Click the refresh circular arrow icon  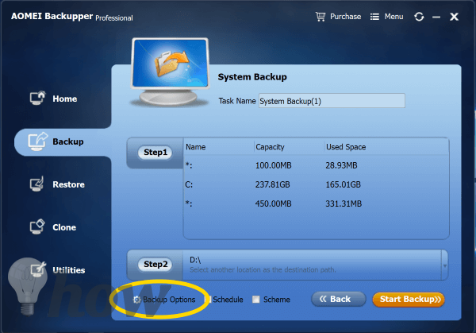click(x=419, y=17)
